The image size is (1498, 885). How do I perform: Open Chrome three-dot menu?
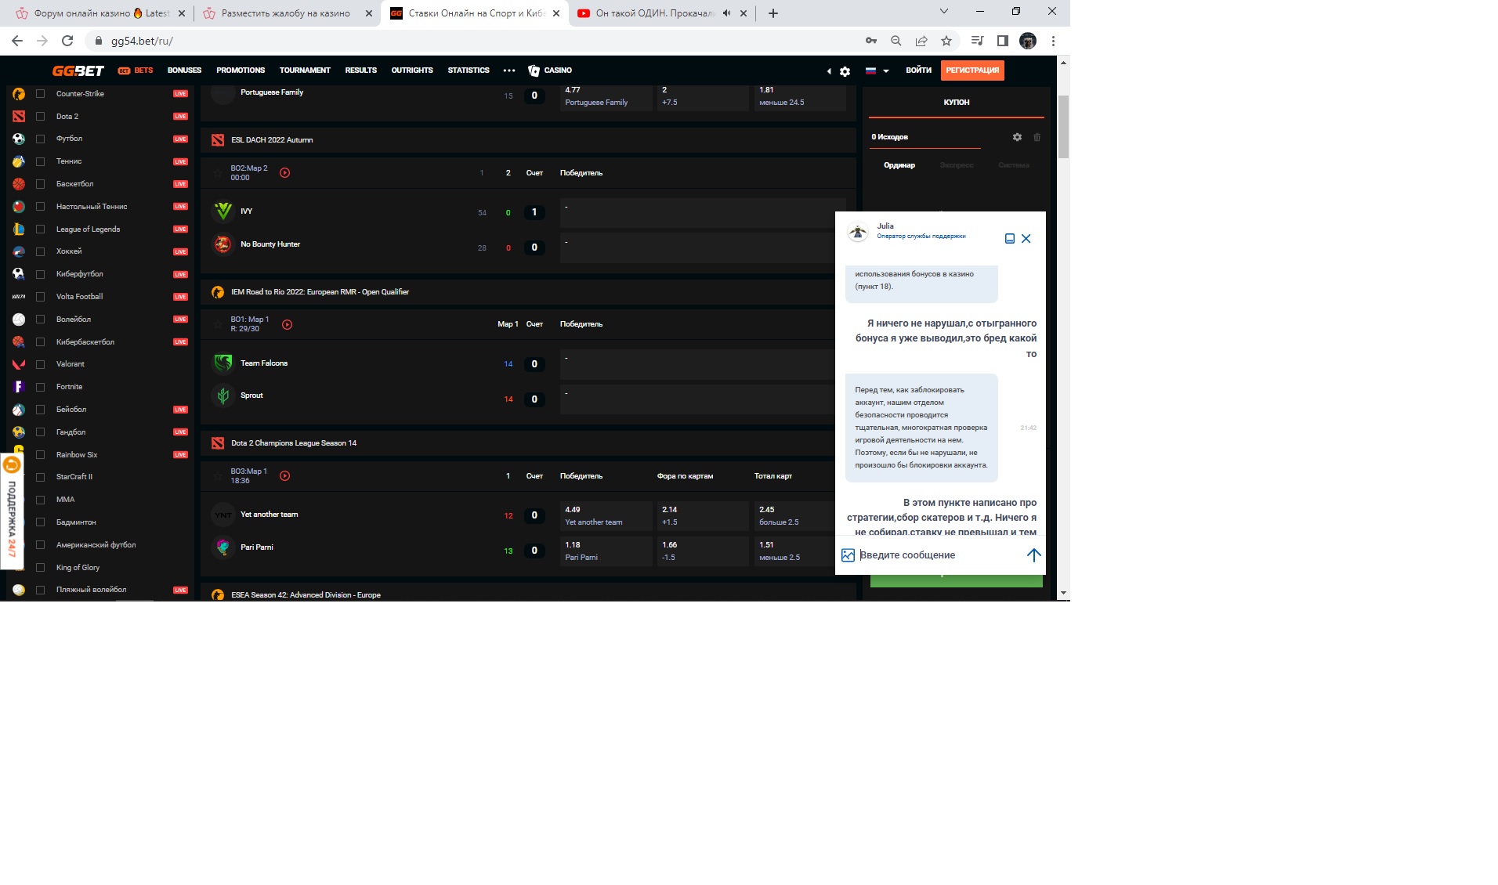1053,41
